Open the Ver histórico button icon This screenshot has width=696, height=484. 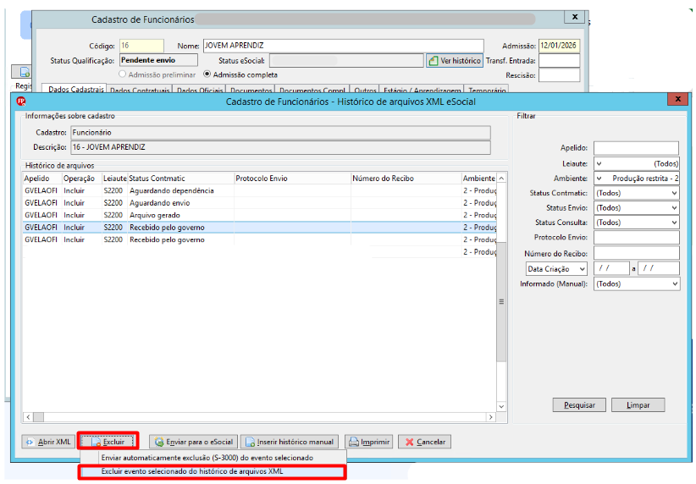coord(434,61)
